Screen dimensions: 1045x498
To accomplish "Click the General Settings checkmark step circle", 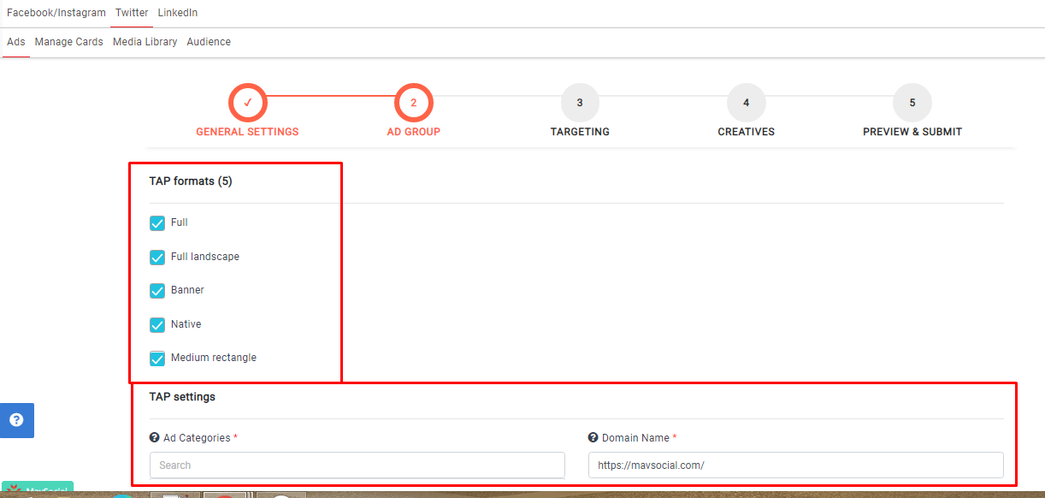I will [x=247, y=103].
